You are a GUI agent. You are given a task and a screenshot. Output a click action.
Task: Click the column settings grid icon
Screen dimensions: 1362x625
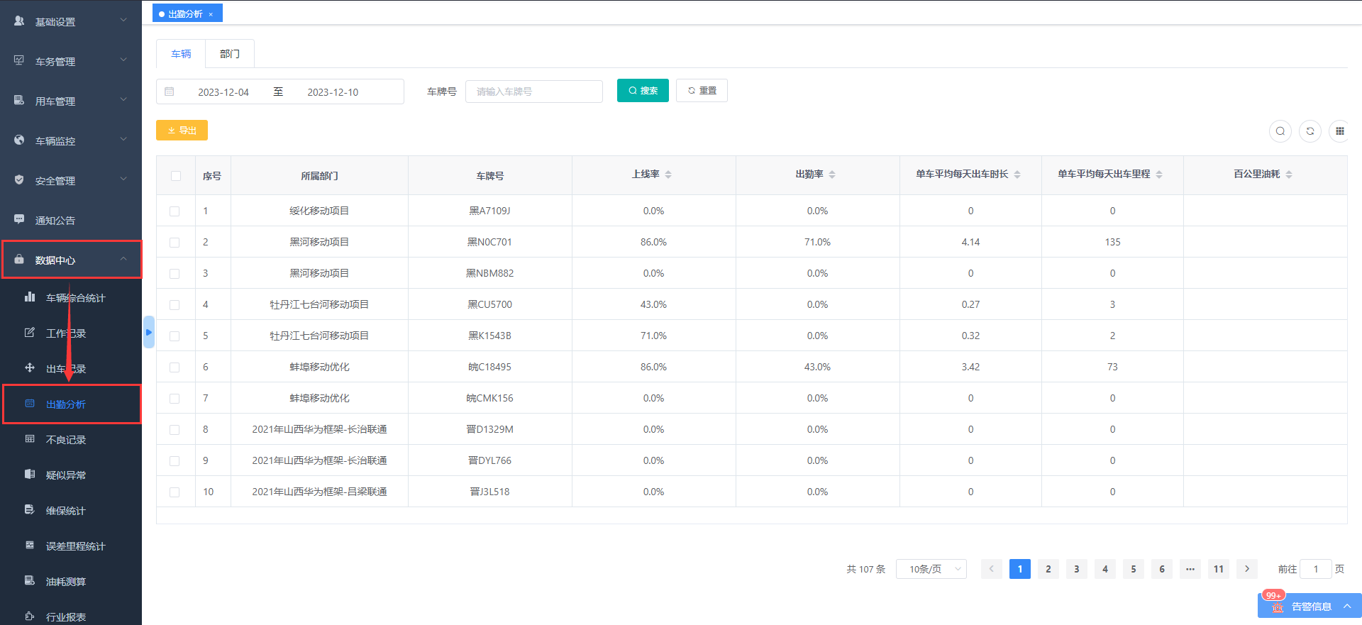[1340, 131]
